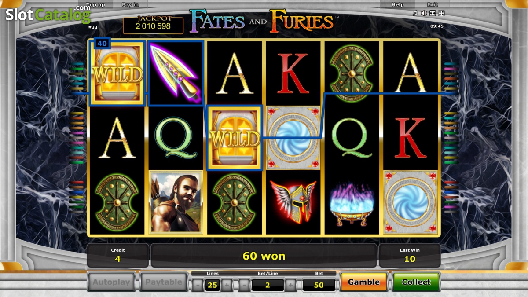The width and height of the screenshot is (528, 297).
Task: Decrease the number of Lines
Action: [198, 285]
